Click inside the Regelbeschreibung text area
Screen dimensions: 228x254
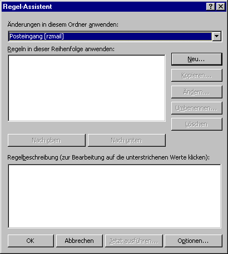115,196
